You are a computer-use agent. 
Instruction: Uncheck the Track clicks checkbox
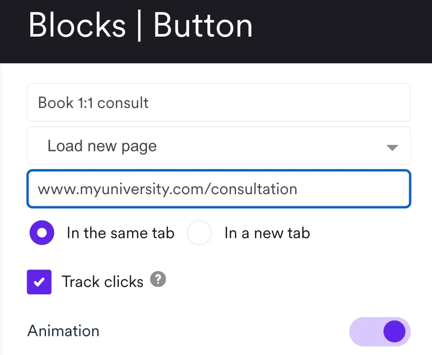[x=39, y=282]
